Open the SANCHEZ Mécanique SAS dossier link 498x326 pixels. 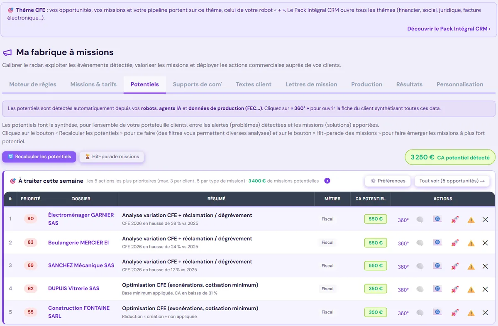pyautogui.click(x=81, y=265)
